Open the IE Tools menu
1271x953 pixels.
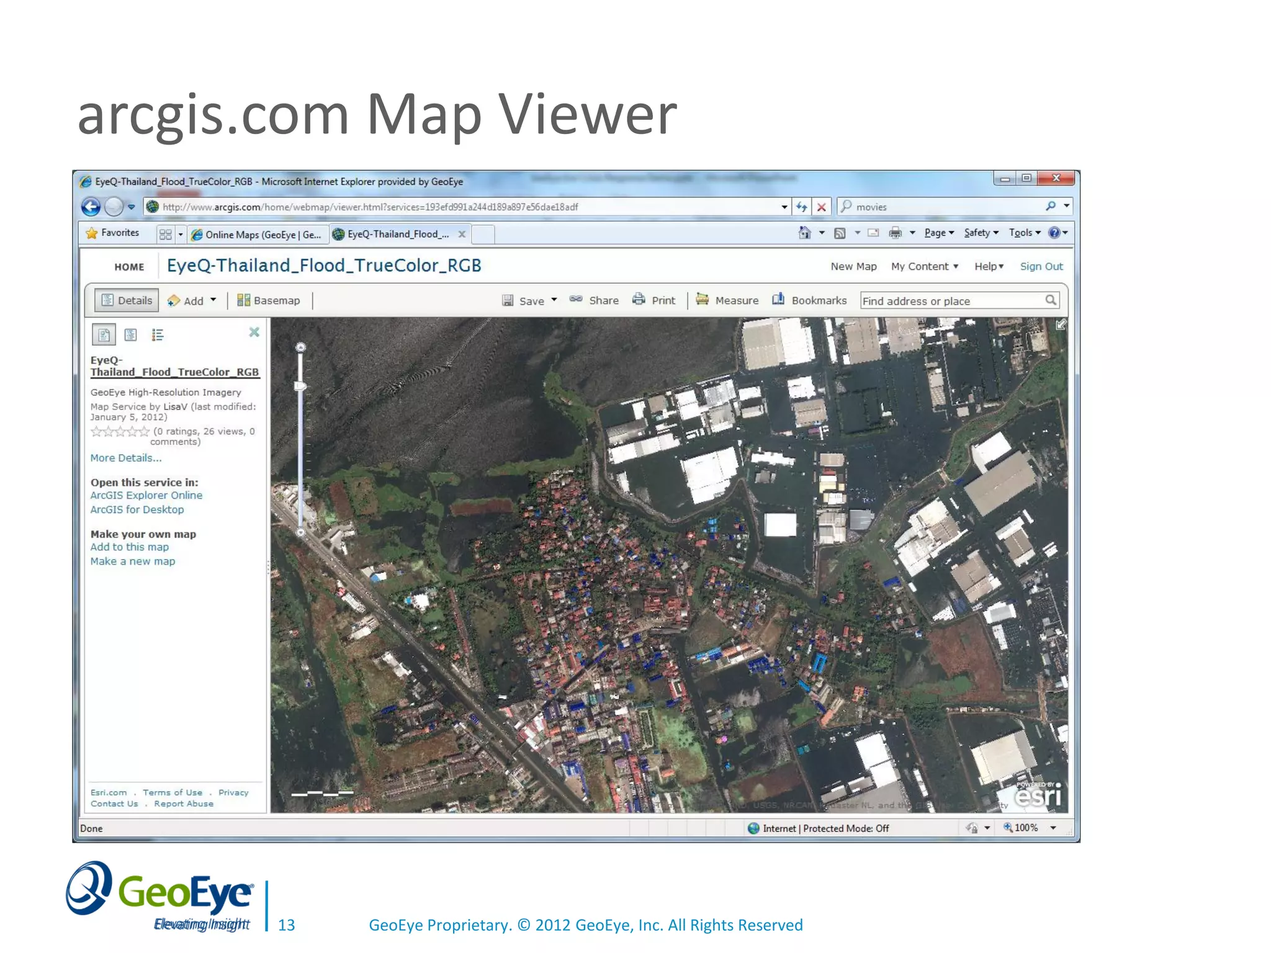click(1025, 233)
